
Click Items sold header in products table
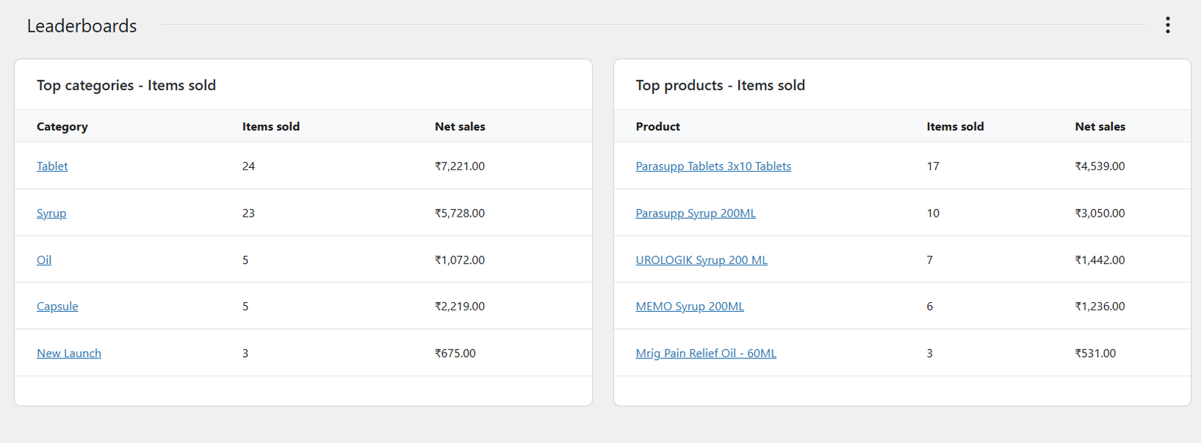pyautogui.click(x=955, y=127)
